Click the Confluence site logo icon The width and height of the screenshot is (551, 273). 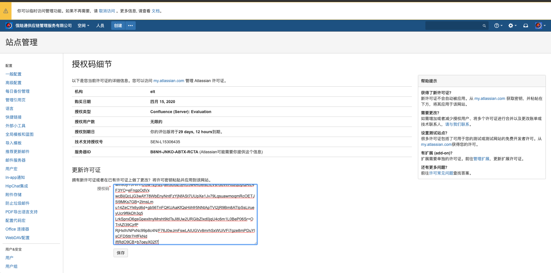pyautogui.click(x=9, y=26)
